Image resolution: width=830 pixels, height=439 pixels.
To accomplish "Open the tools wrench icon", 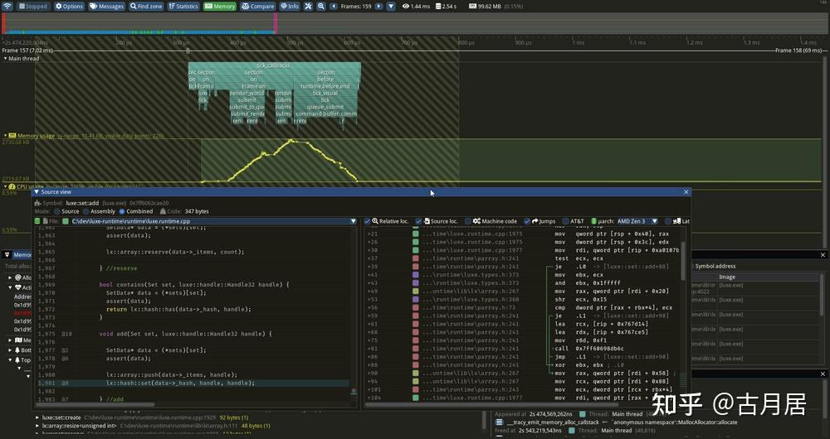I will (x=308, y=7).
